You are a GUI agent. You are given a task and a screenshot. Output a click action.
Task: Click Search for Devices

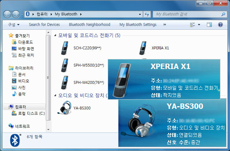(44, 25)
